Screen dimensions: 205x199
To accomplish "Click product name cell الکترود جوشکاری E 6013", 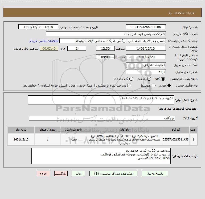I will 125,139.
